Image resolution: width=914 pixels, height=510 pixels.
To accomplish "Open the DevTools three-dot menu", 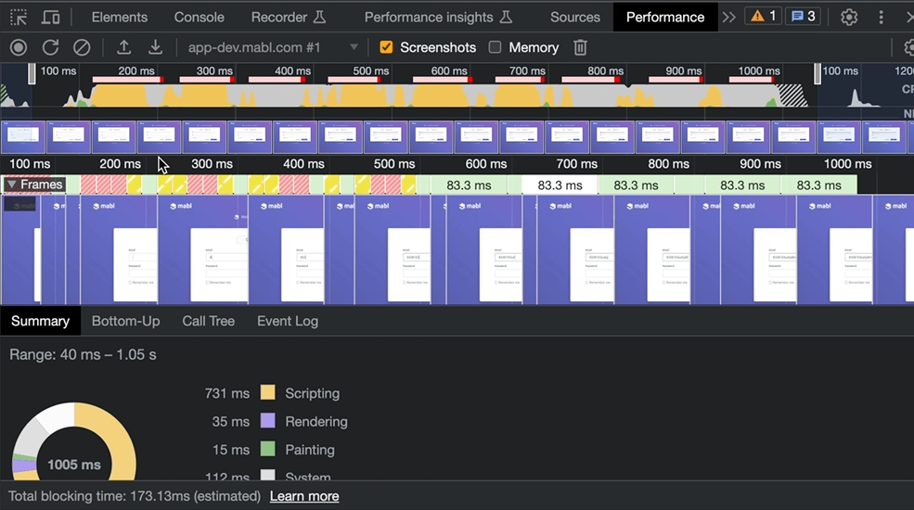I will [881, 18].
